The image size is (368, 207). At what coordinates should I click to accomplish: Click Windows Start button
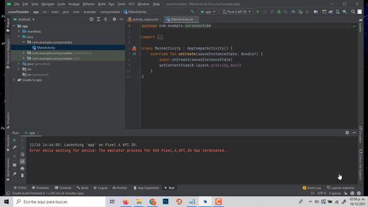pos(6,202)
